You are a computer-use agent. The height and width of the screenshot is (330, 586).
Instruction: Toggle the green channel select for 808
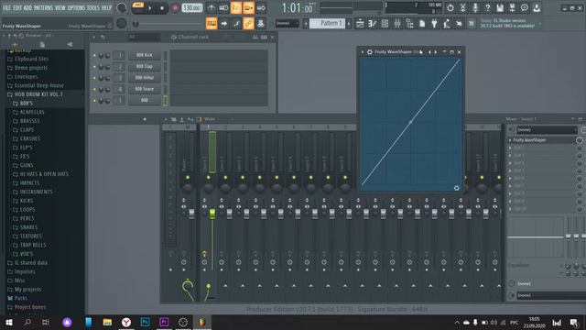[165, 100]
